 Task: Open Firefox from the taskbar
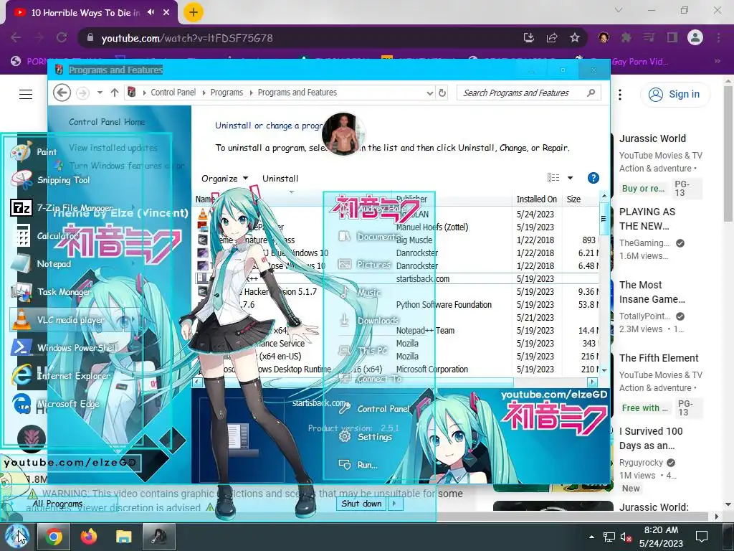88,537
